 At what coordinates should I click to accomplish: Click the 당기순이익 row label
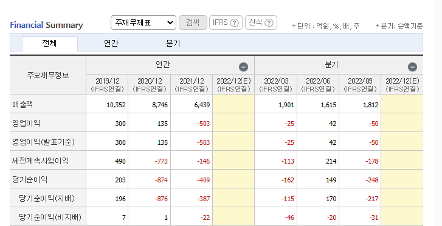point(30,179)
